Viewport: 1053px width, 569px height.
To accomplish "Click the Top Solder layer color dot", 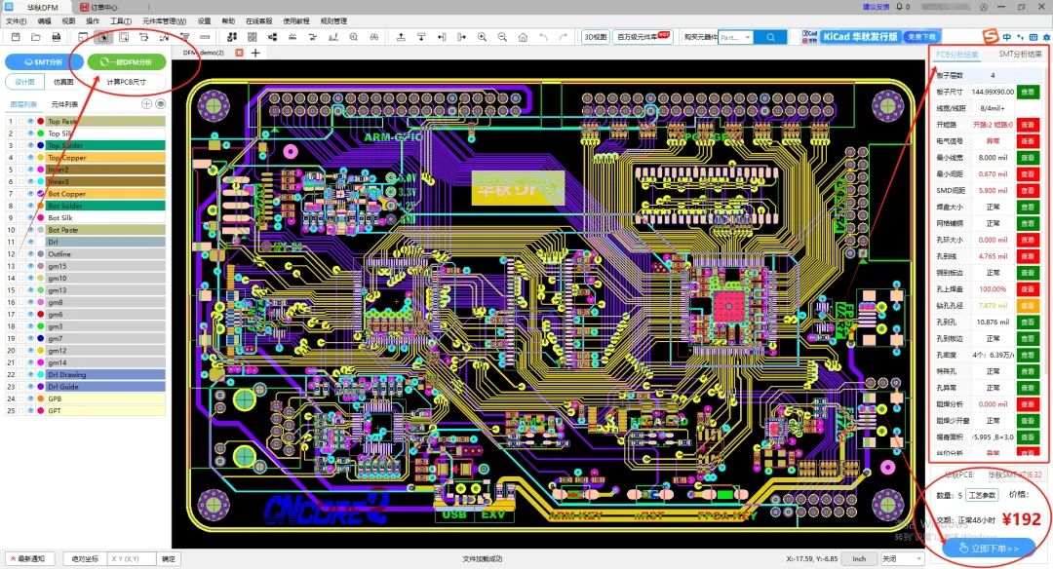I will click(40, 145).
